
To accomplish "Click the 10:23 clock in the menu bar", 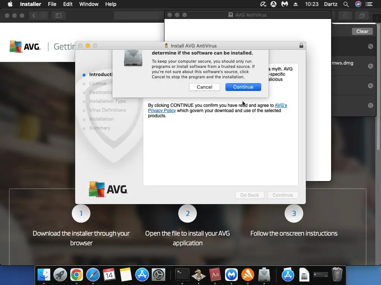I will tap(312, 4).
